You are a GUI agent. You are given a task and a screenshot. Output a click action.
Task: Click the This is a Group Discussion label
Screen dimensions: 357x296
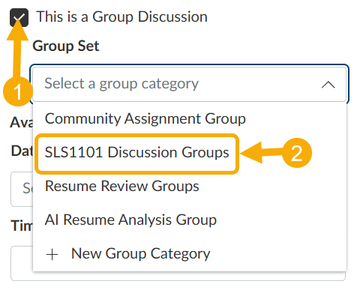122,17
